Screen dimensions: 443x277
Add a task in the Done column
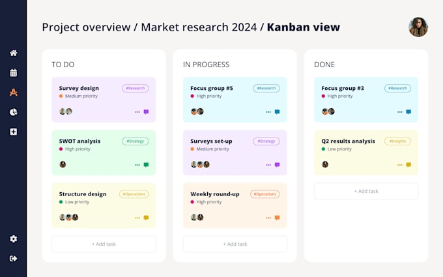[x=366, y=191]
